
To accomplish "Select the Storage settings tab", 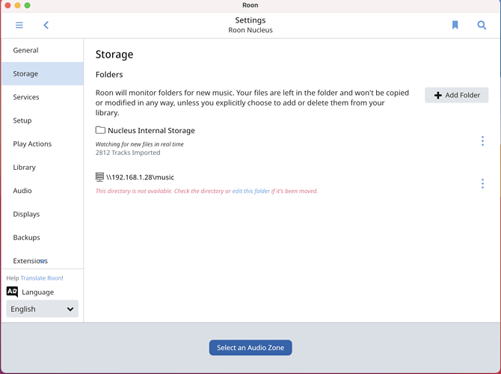I will pyautogui.click(x=42, y=73).
